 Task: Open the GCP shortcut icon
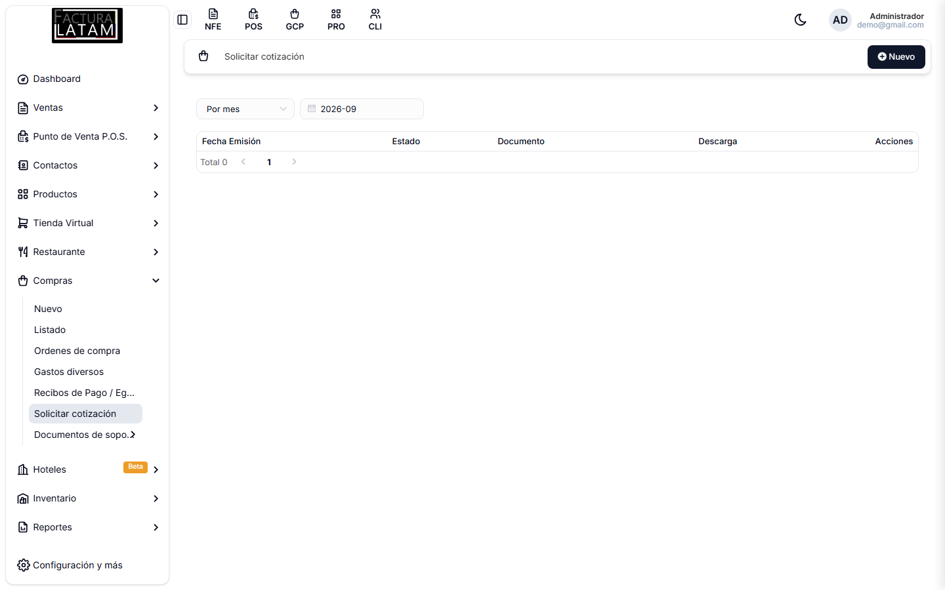295,20
